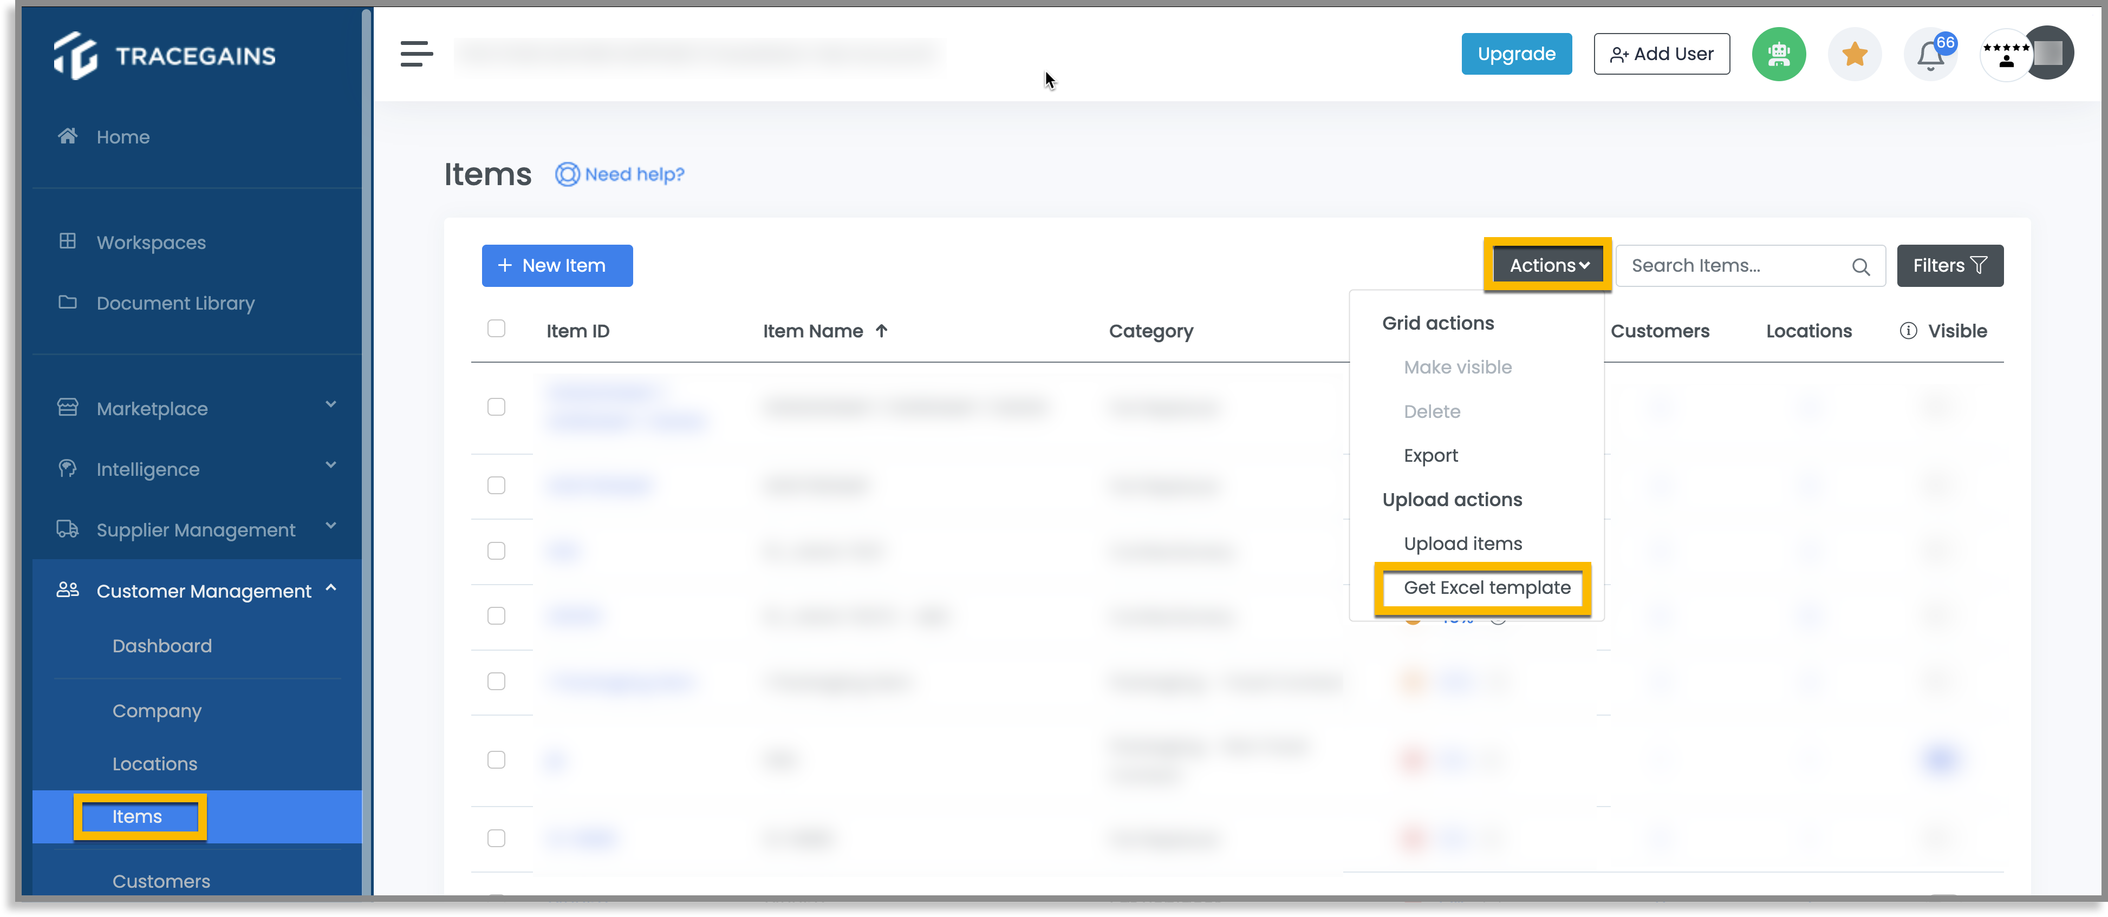Click into the Search Items field
The width and height of the screenshot is (2108, 917).
point(1749,265)
